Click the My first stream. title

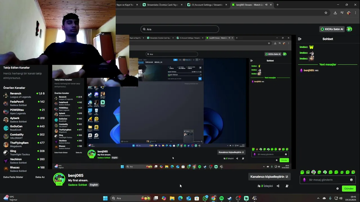pos(78,180)
